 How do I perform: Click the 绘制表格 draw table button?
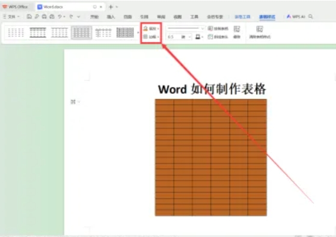click(218, 28)
